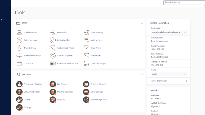Open the Full Account Backups icon

tap(19, 84)
